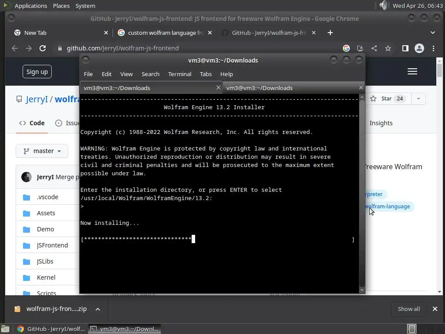445x334 pixels.
Task: Open terminal Search menu
Action: point(150,74)
